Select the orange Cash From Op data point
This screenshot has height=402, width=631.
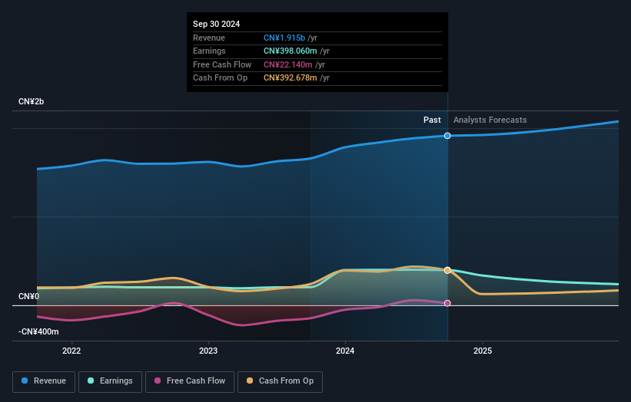[447, 270]
